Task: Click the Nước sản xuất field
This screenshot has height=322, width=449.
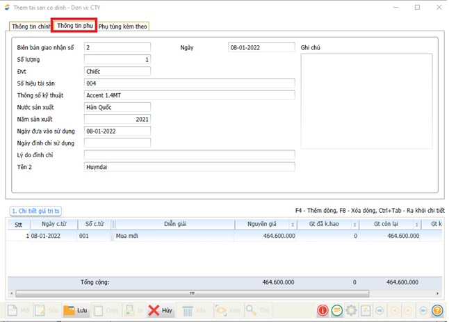Action: click(x=117, y=107)
